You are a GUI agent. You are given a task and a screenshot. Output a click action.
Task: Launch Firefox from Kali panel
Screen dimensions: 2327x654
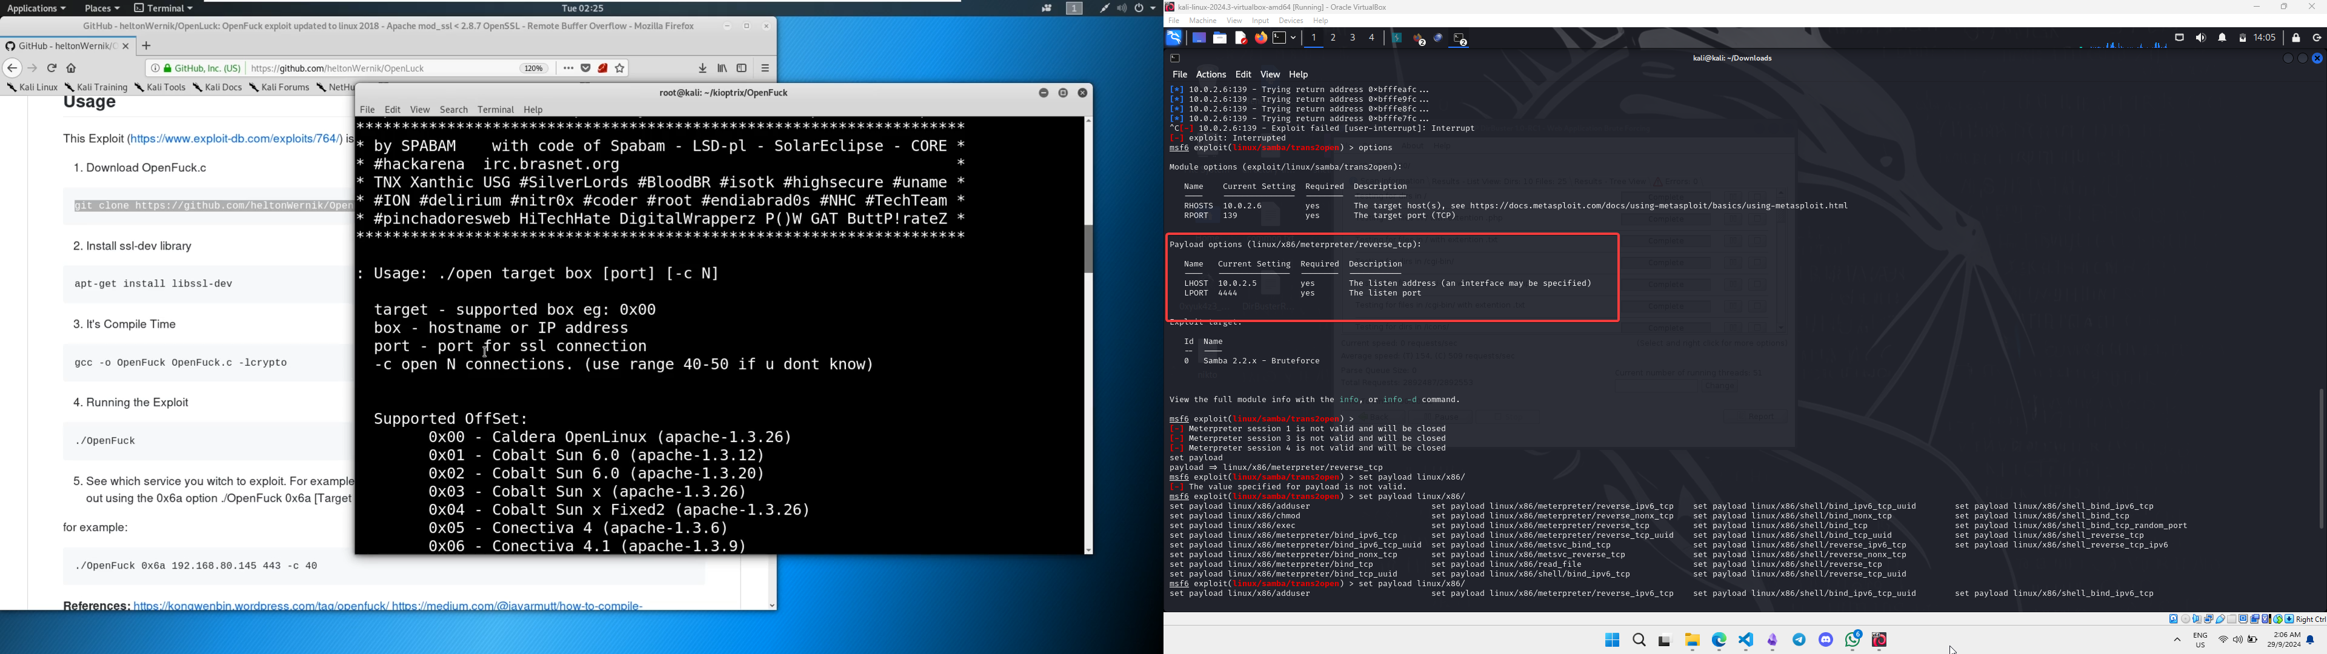(x=1260, y=39)
